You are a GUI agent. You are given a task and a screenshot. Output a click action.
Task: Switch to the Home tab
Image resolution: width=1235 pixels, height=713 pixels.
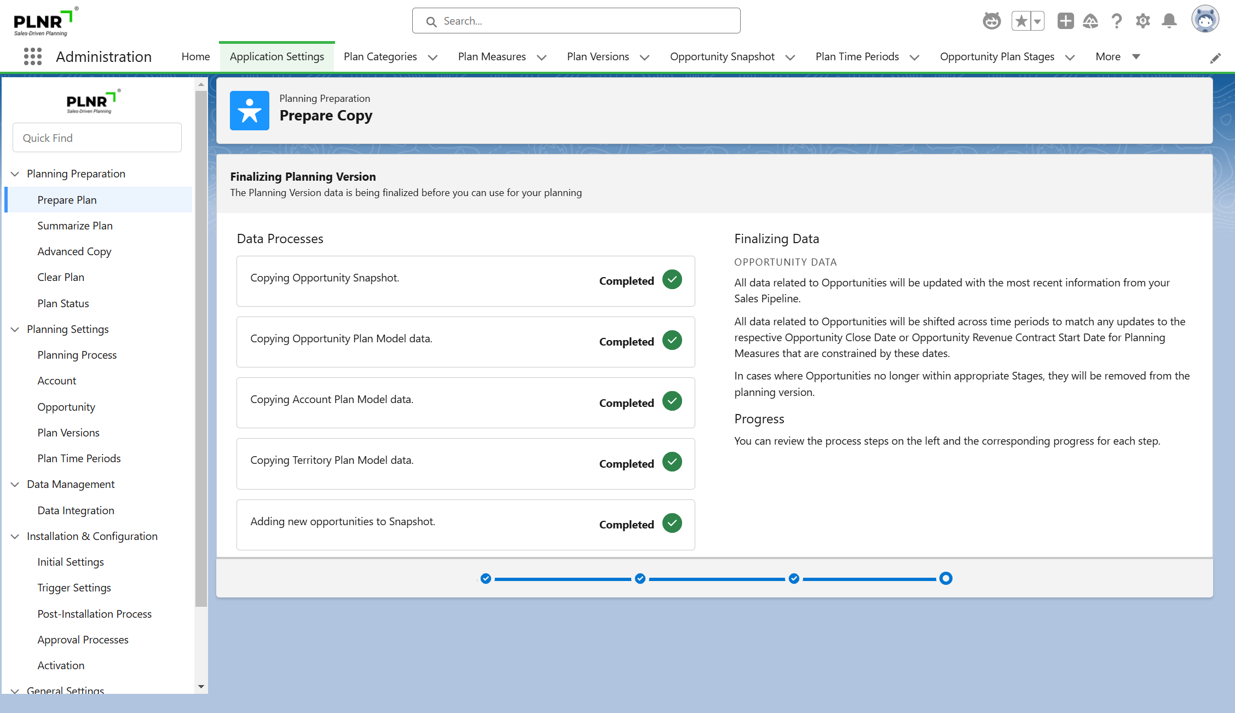(x=195, y=56)
